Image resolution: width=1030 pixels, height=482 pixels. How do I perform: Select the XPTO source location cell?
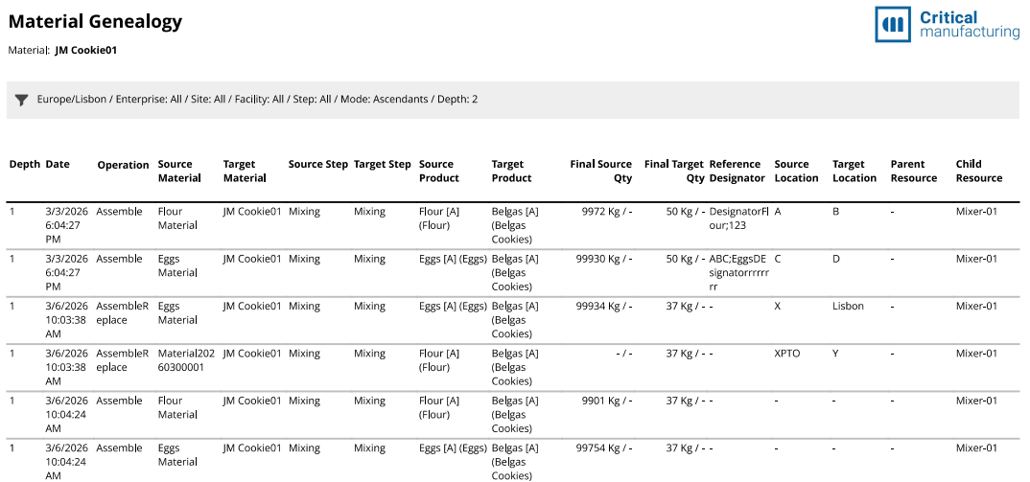tap(786, 354)
